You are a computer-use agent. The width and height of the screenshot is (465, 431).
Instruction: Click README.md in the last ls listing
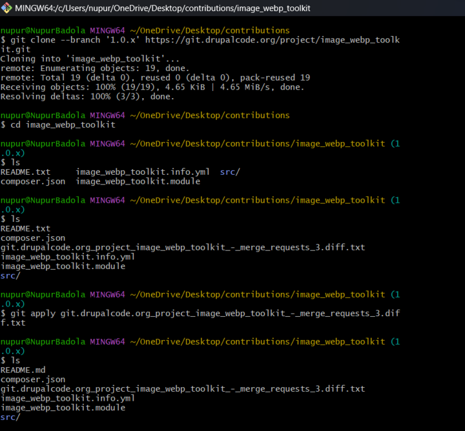coord(23,370)
